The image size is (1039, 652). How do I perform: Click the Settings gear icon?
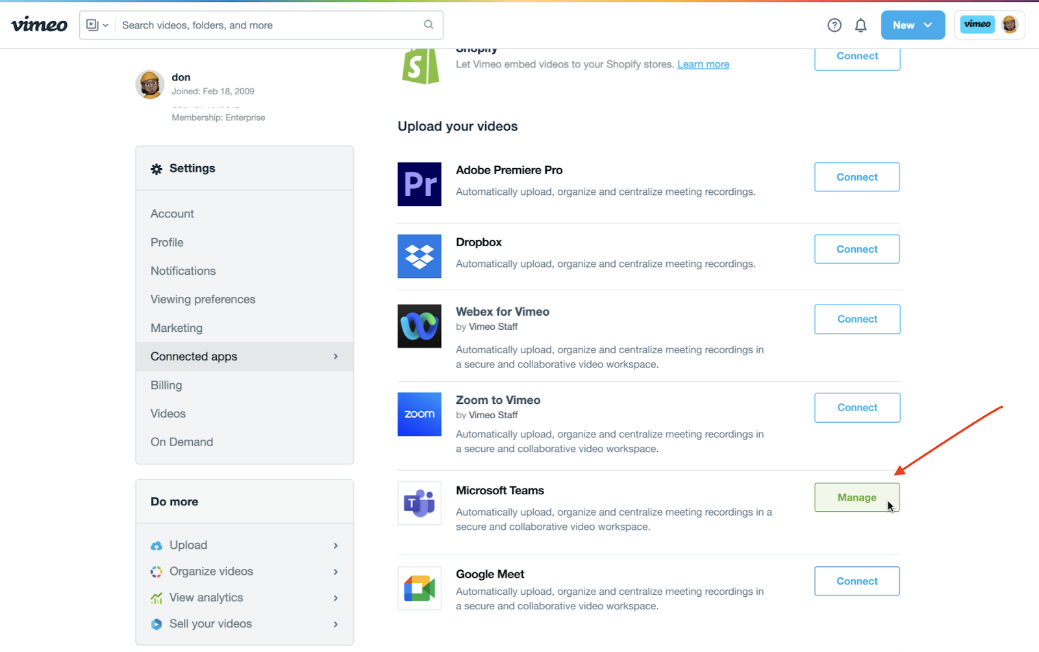point(156,169)
